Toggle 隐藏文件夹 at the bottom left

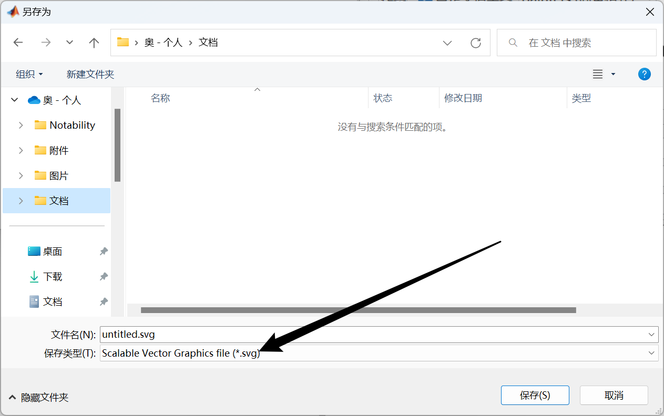point(38,398)
